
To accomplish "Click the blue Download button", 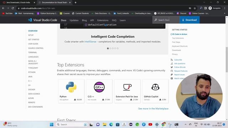I will [190, 20].
